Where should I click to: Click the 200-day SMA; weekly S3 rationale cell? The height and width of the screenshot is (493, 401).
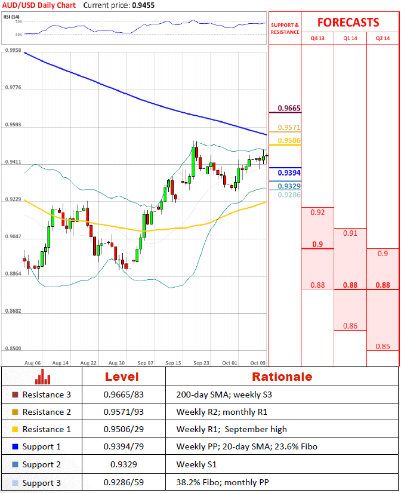218,395
